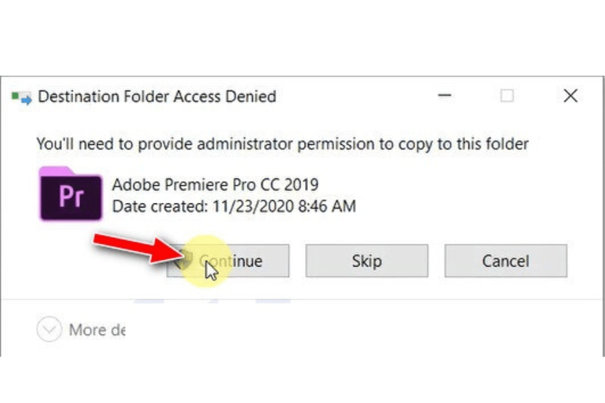Viewport: 605px width, 403px height.
Task: Click the greyed-out maximize button
Action: coord(507,97)
